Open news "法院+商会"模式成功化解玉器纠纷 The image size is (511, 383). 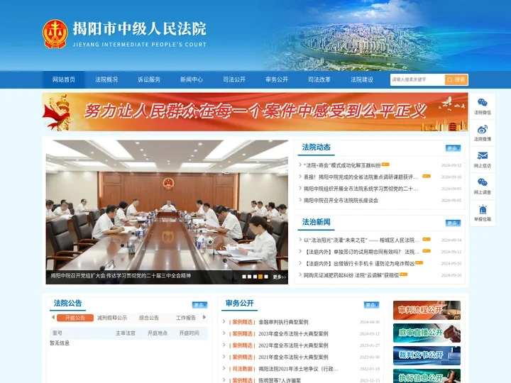pos(342,165)
